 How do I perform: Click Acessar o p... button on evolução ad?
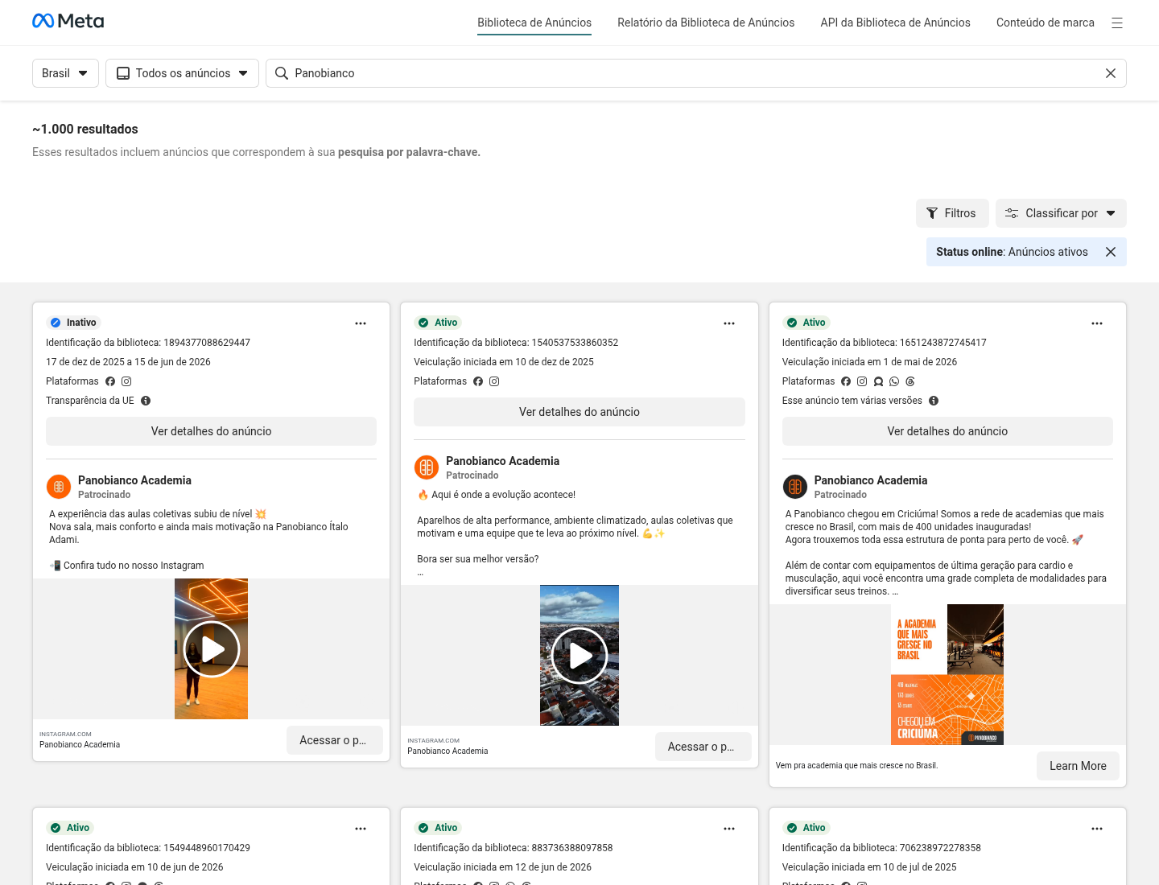pos(703,747)
